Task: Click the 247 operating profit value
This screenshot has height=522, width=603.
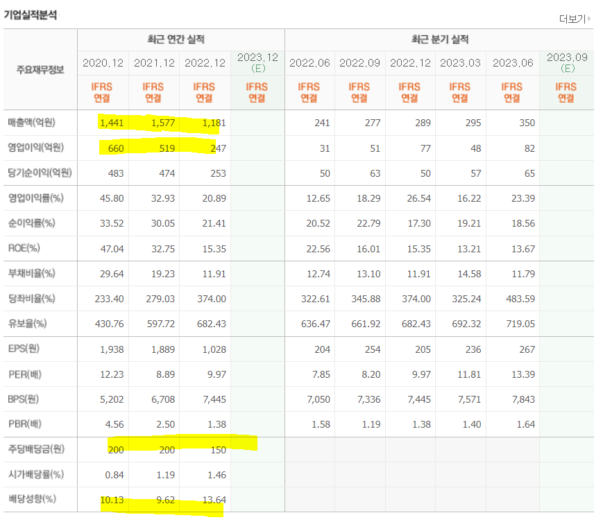Action: pos(218,148)
